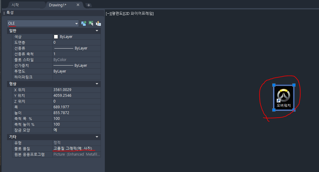Screen dimensions: 319x172
Task: Edit the 선종류 축척 value 1
Action: click(x=77, y=54)
